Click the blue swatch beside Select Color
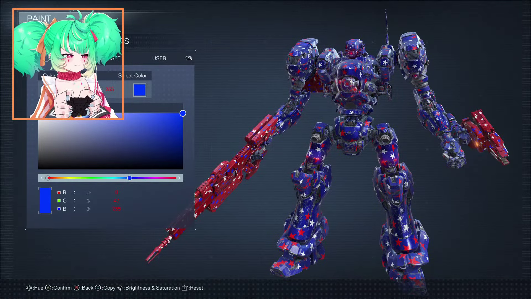The height and width of the screenshot is (299, 531). coord(140,90)
